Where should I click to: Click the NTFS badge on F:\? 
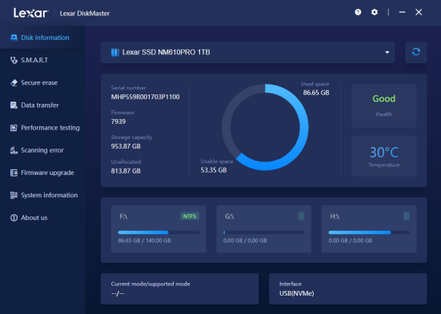[x=190, y=216]
